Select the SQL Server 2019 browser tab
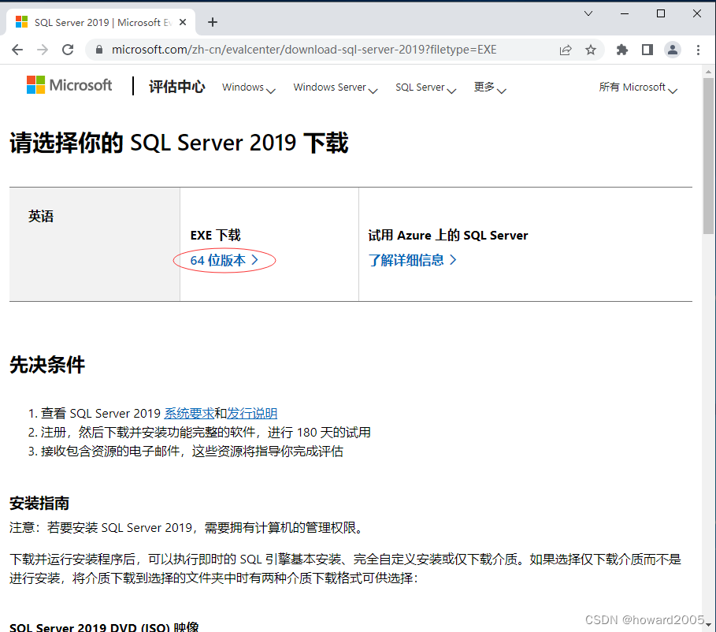The width and height of the screenshot is (716, 632). click(x=101, y=22)
